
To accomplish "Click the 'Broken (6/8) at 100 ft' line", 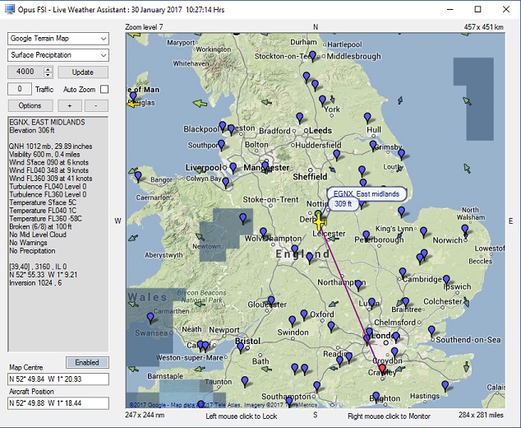I will tap(40, 226).
